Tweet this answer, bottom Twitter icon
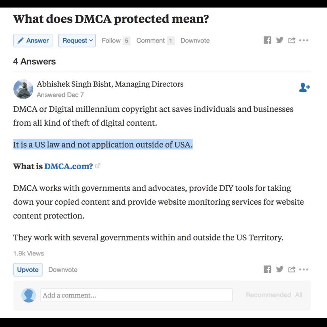327x327 pixels. click(279, 269)
